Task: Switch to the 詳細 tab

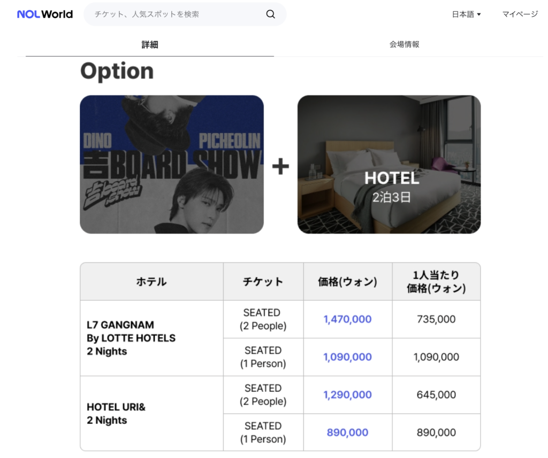Action: coord(150,45)
